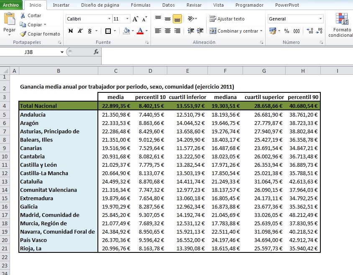Align text left
Viewport: 353px width, 275px height.
(158, 31)
